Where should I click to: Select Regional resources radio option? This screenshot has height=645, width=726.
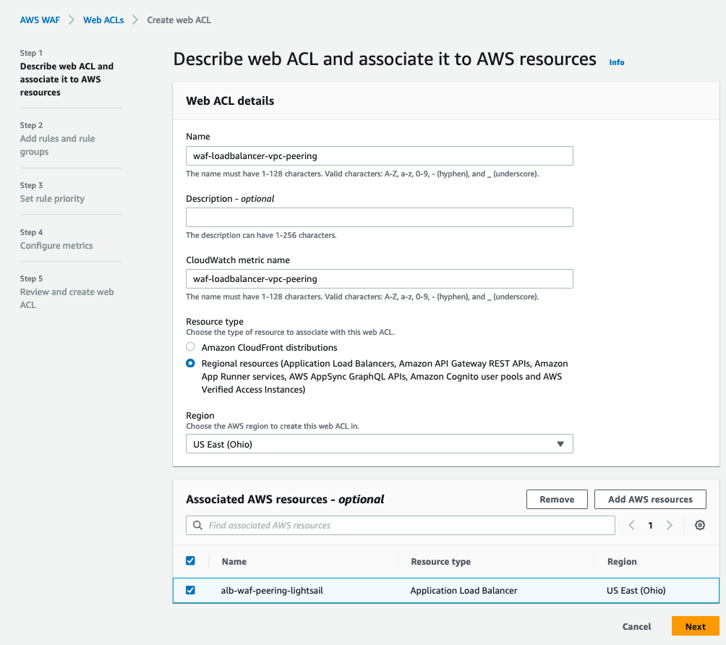191,364
